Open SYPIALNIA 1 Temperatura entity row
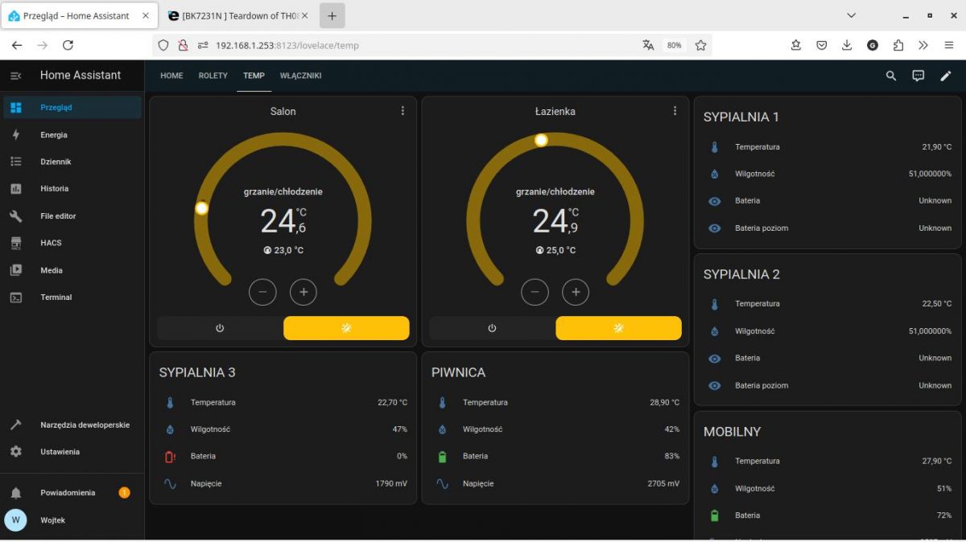 click(x=828, y=147)
